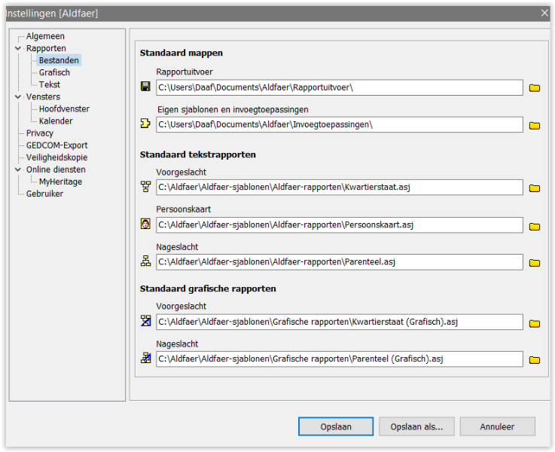Screen dimensions: 555x452
Task: Open folder browser for Kwartierstaat.asj text report
Action: click(x=535, y=188)
